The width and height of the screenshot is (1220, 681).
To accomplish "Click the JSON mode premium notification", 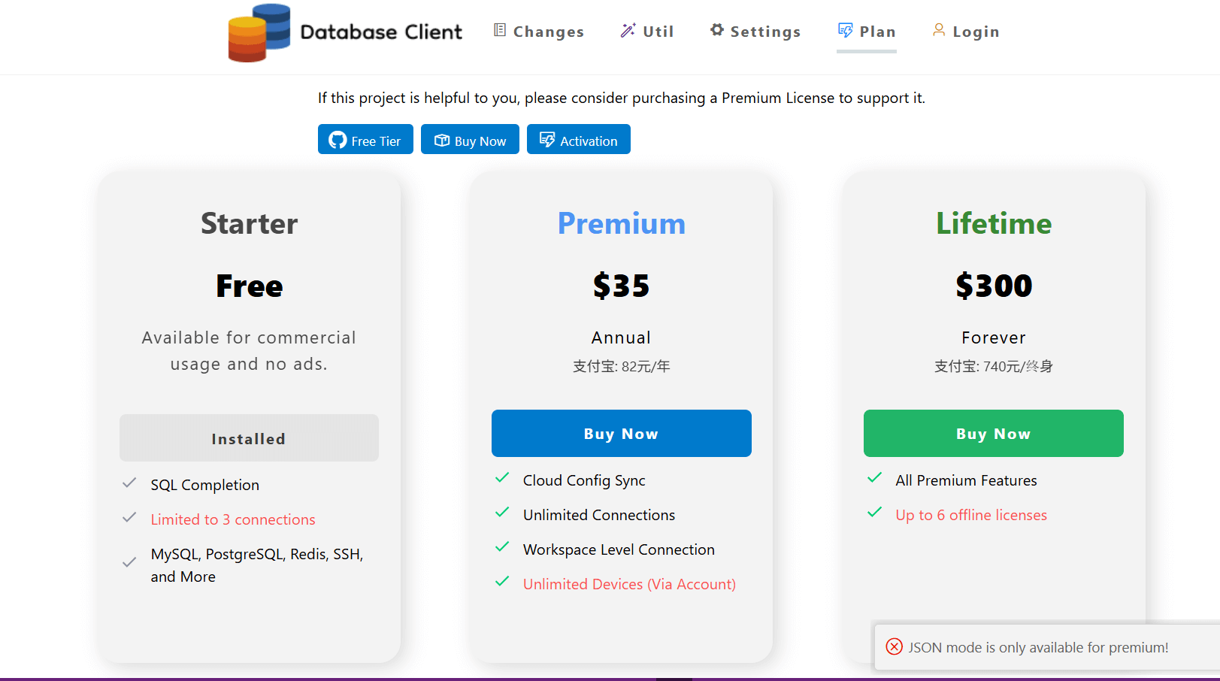I will (x=1037, y=647).
